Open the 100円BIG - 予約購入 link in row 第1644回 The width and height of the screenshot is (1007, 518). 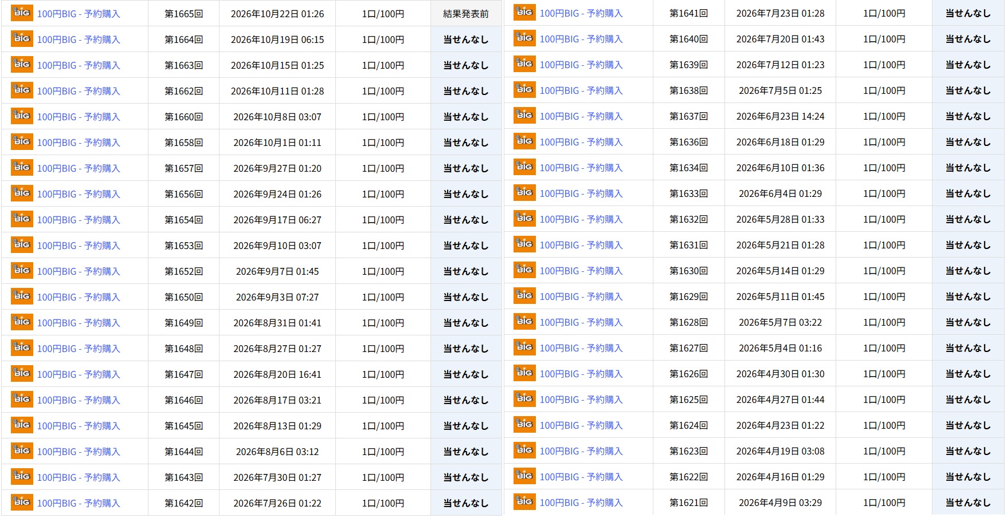[x=79, y=452]
